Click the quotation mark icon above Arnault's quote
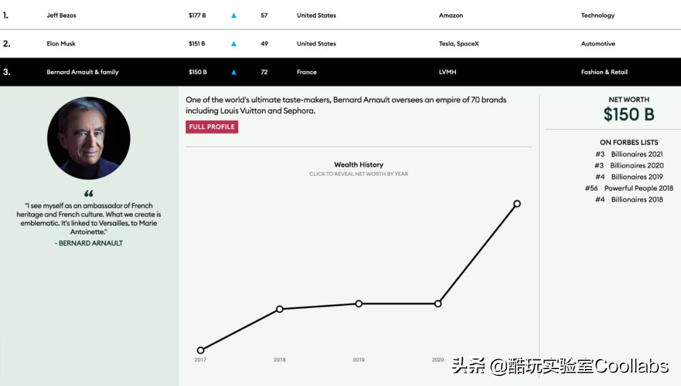The image size is (681, 386). click(x=88, y=193)
